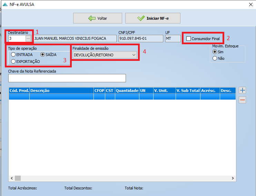Click the V. Sub Total column header
The image size is (256, 196).
click(188, 91)
